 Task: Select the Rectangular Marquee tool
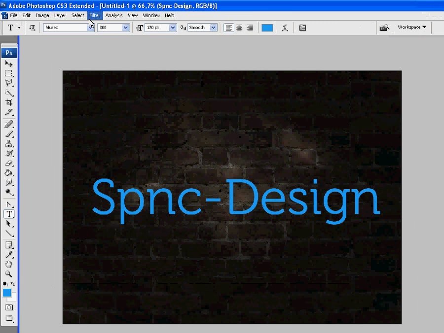pyautogui.click(x=9, y=73)
